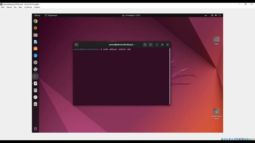Open the Trash icon in the dock
The width and height of the screenshot is (255, 143).
click(x=35, y=104)
